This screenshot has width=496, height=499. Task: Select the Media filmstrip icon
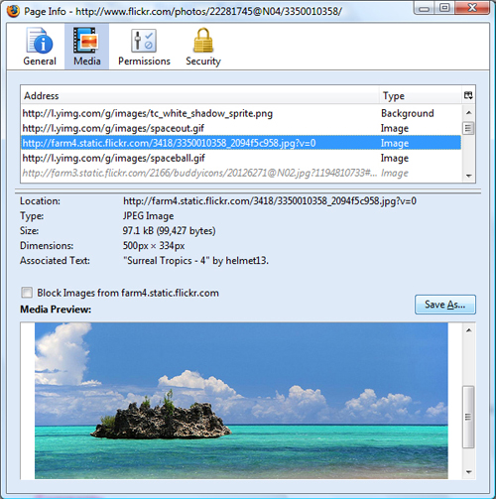pos(86,41)
